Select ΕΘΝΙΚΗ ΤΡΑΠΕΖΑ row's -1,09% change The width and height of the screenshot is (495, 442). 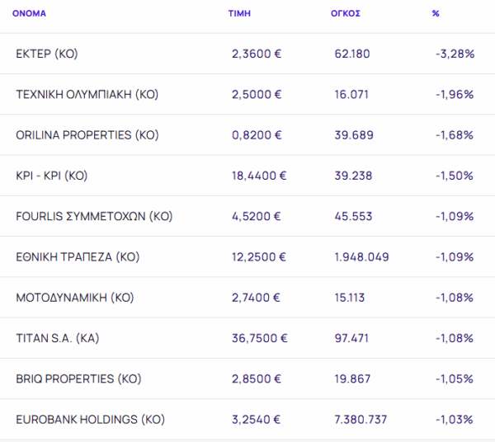[455, 257]
